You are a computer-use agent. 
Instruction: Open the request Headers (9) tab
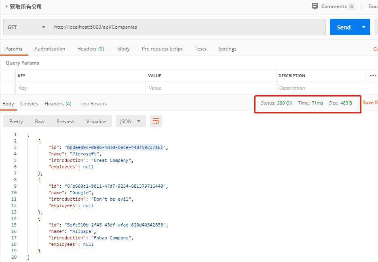(91, 49)
